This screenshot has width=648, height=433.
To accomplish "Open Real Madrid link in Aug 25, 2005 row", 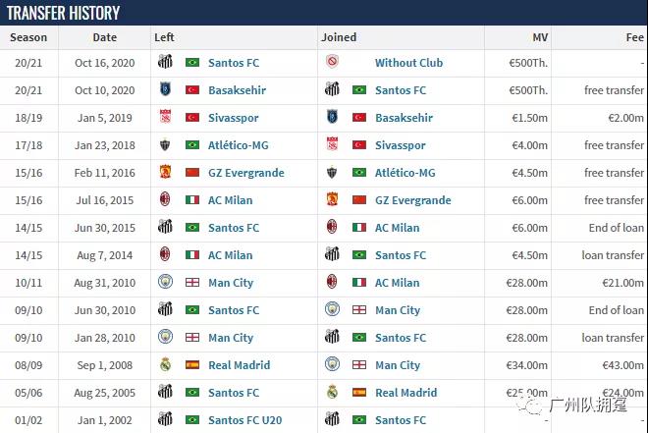I will tap(405, 392).
